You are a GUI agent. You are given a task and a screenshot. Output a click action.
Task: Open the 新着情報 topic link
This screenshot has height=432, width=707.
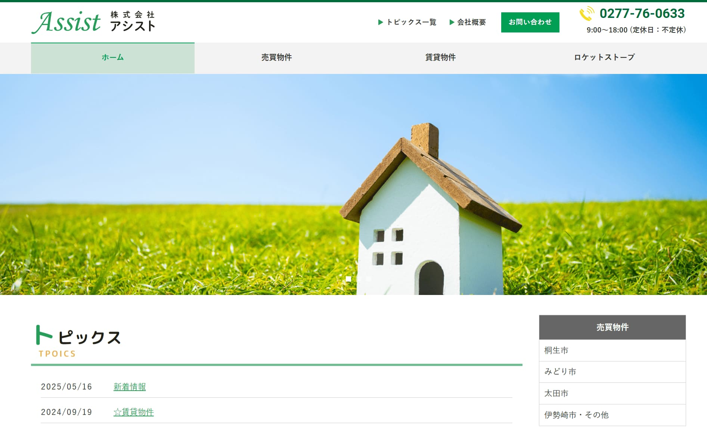coord(130,387)
